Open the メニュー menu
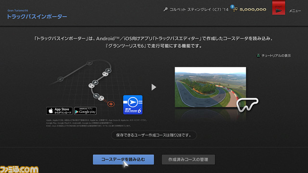Image resolution: width=308 pixels, height=173 pixels. point(295,11)
